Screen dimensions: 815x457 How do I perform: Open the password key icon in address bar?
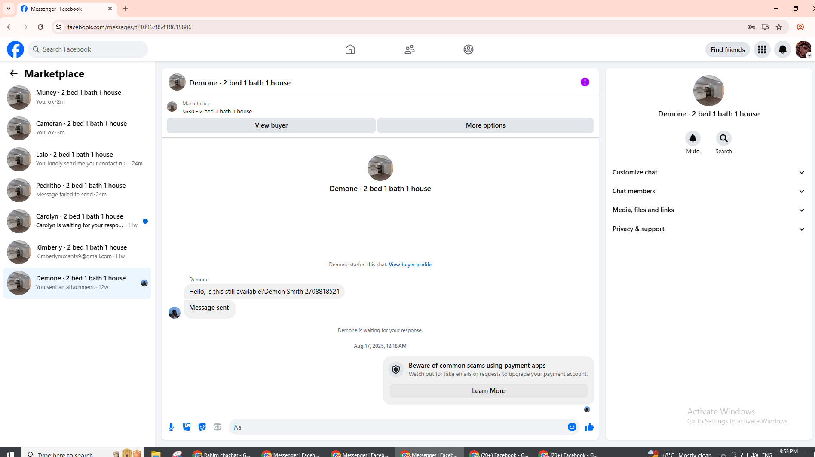(x=751, y=27)
